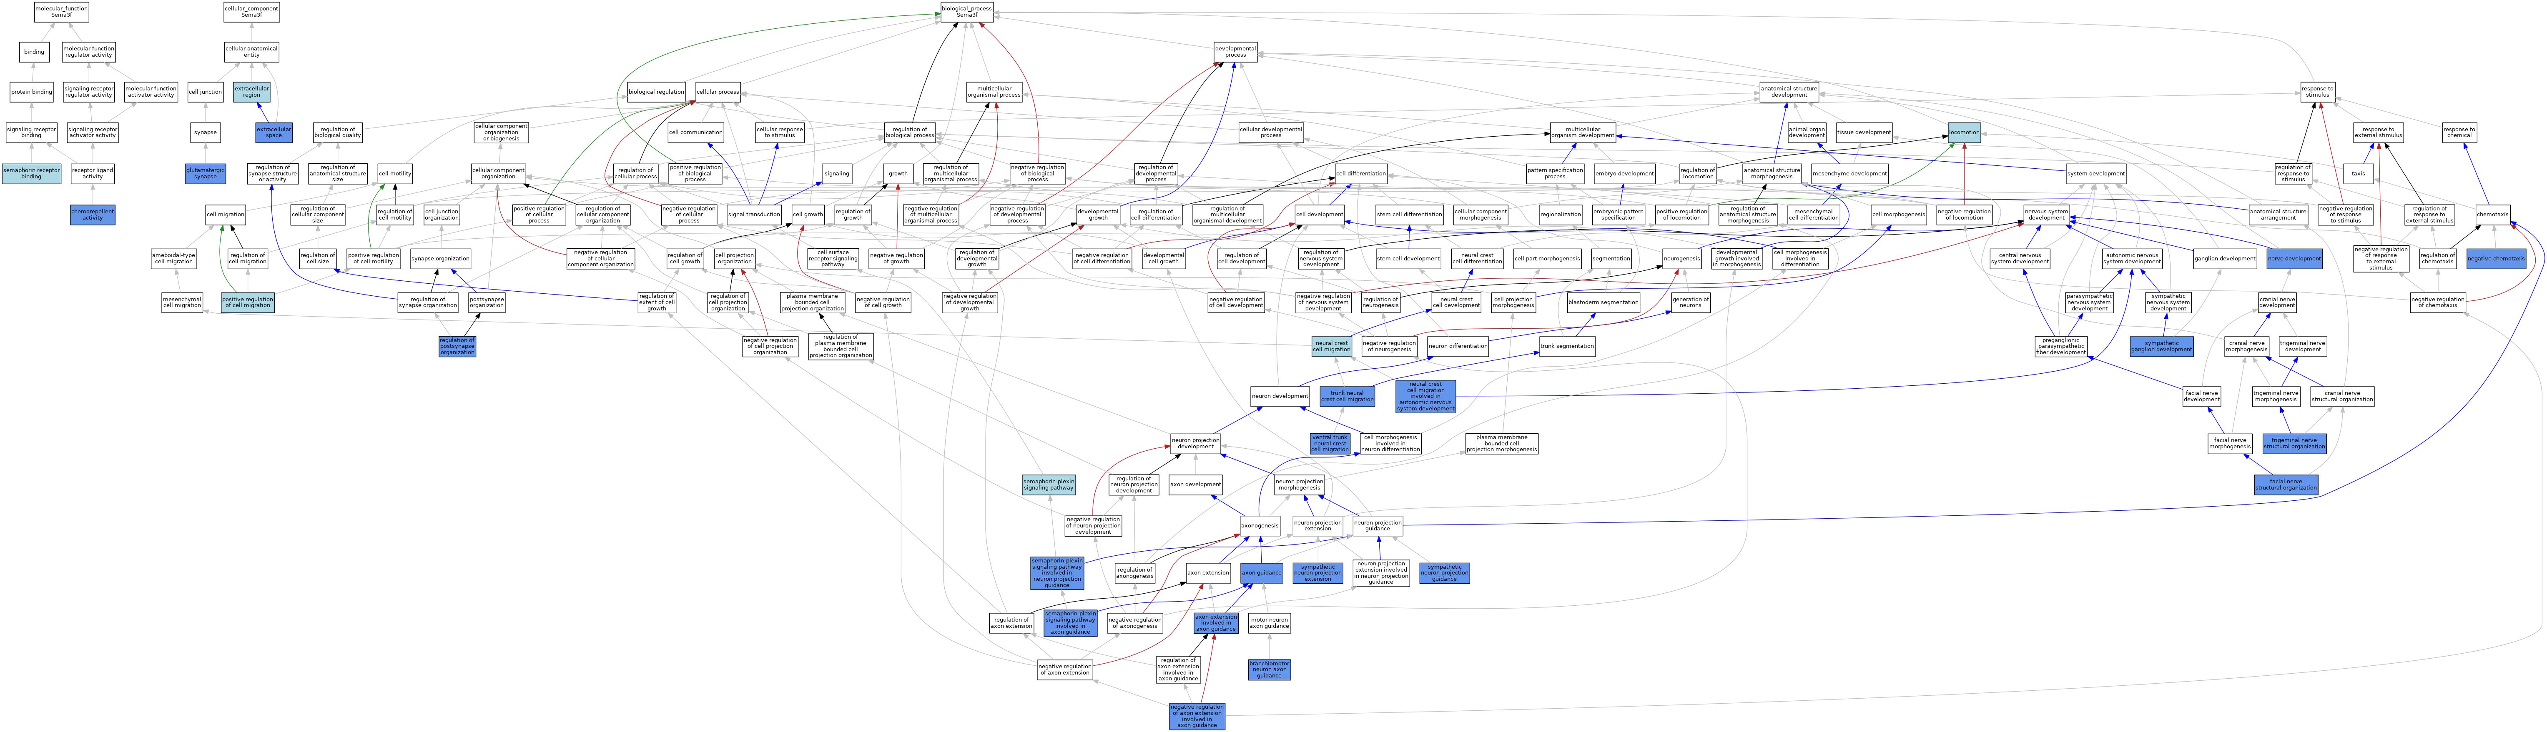
Task: Click the 'chemorepellent activity' blue node
Action: 92,215
